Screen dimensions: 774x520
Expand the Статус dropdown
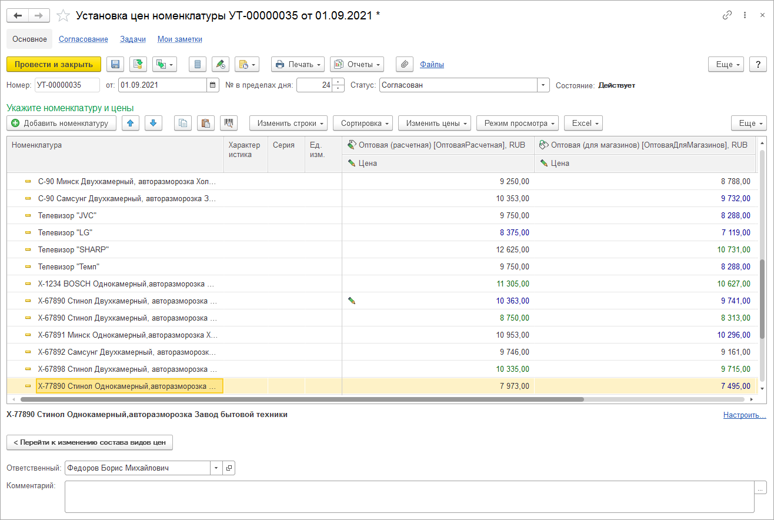tap(543, 85)
